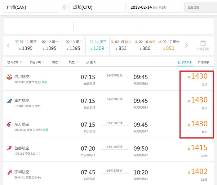Open the price calendar icon
Screen dimensions: 217x185
[203, 43]
